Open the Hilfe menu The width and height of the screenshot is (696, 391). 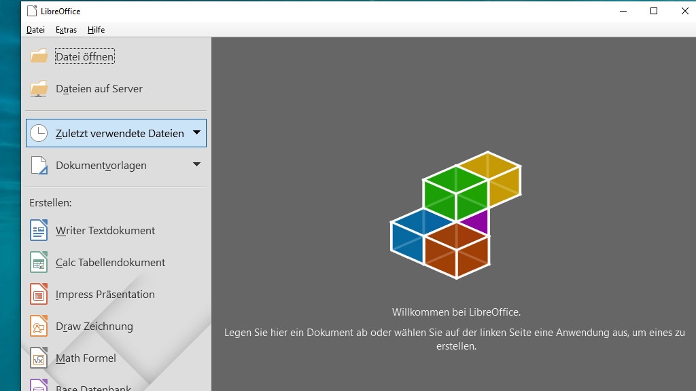[x=96, y=30]
